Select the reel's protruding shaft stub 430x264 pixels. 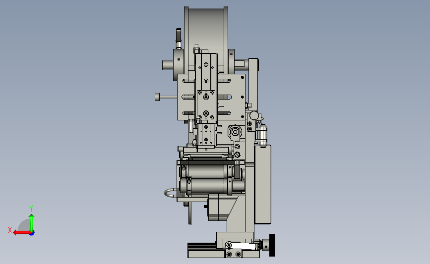coord(168,65)
